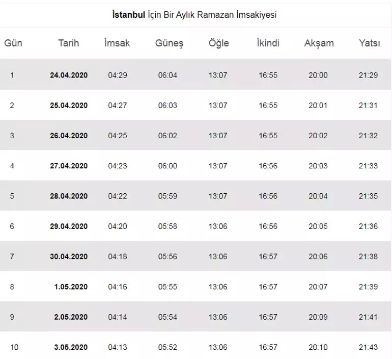Click the date 3.05.2020
Viewport: 392px width, 359px height.
(71, 347)
